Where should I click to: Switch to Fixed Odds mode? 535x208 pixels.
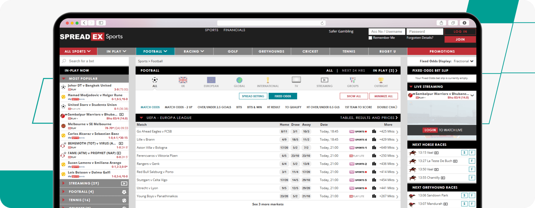pos(283,96)
